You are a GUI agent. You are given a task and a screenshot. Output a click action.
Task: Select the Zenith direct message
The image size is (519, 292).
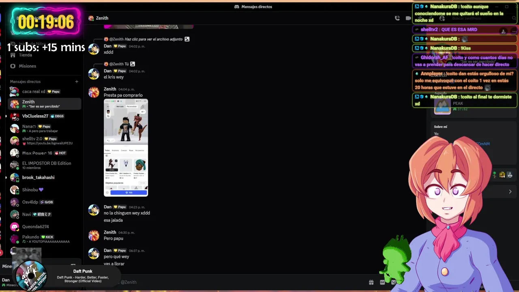pyautogui.click(x=45, y=104)
